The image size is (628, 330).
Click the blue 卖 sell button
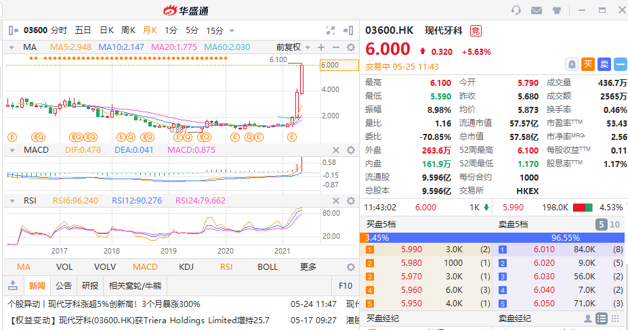coord(604,64)
